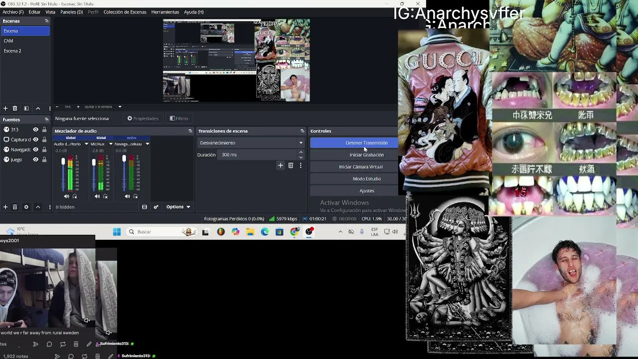Image resolution: width=638 pixels, height=359 pixels.
Task: Open the Desvanecimiento transition dropdown
Action: (251, 143)
